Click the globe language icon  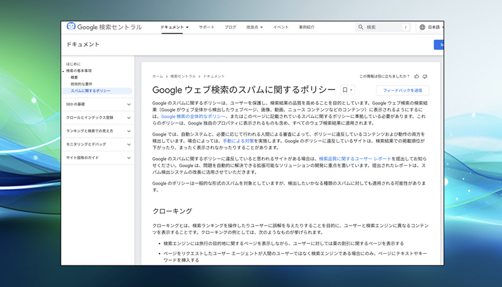422,27
